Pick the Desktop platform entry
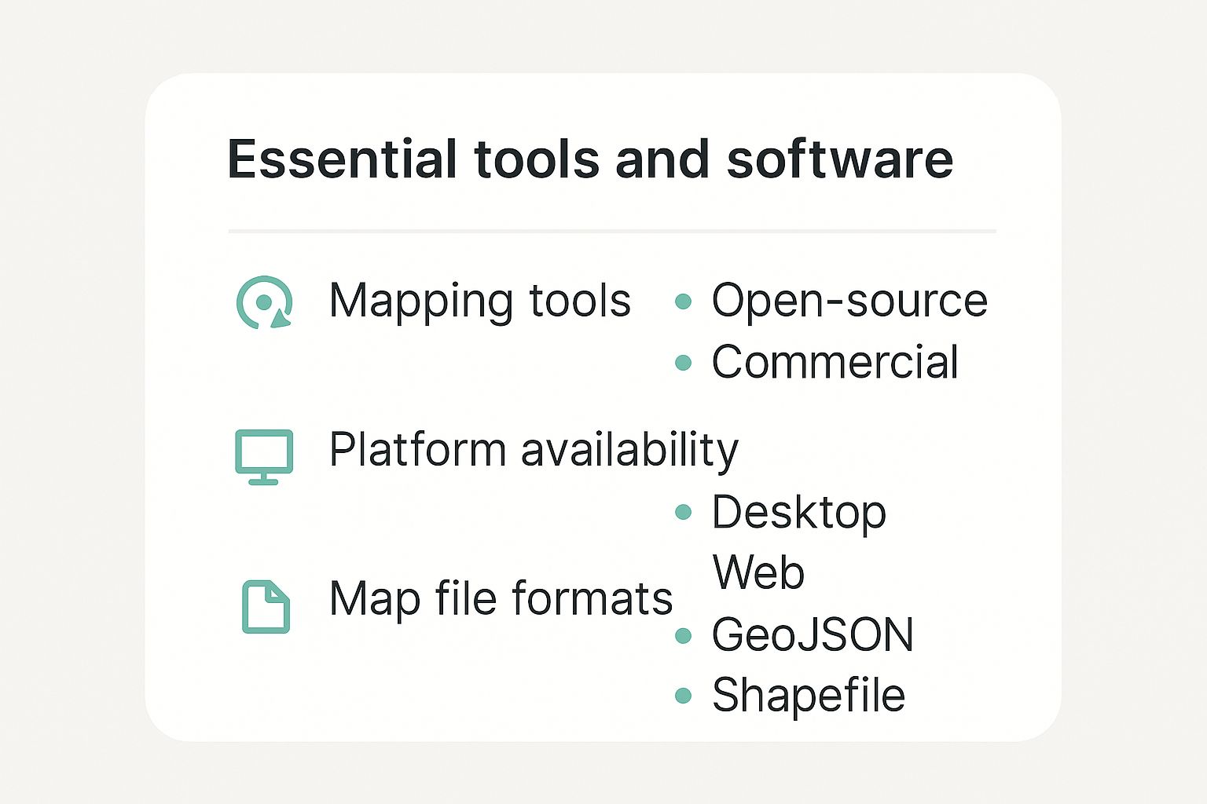This screenshot has width=1207, height=804. (798, 513)
